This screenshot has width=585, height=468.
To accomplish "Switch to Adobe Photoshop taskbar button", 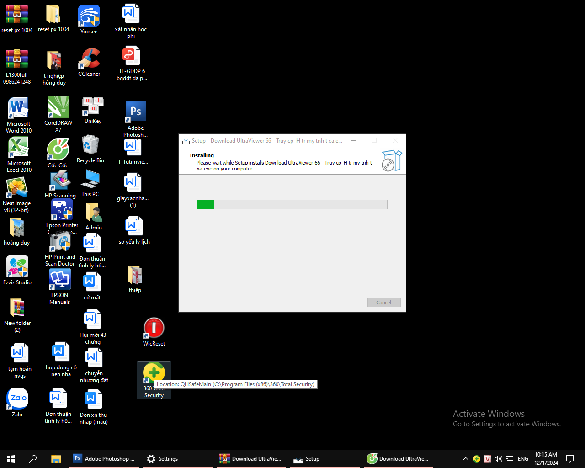I will (x=104, y=459).
